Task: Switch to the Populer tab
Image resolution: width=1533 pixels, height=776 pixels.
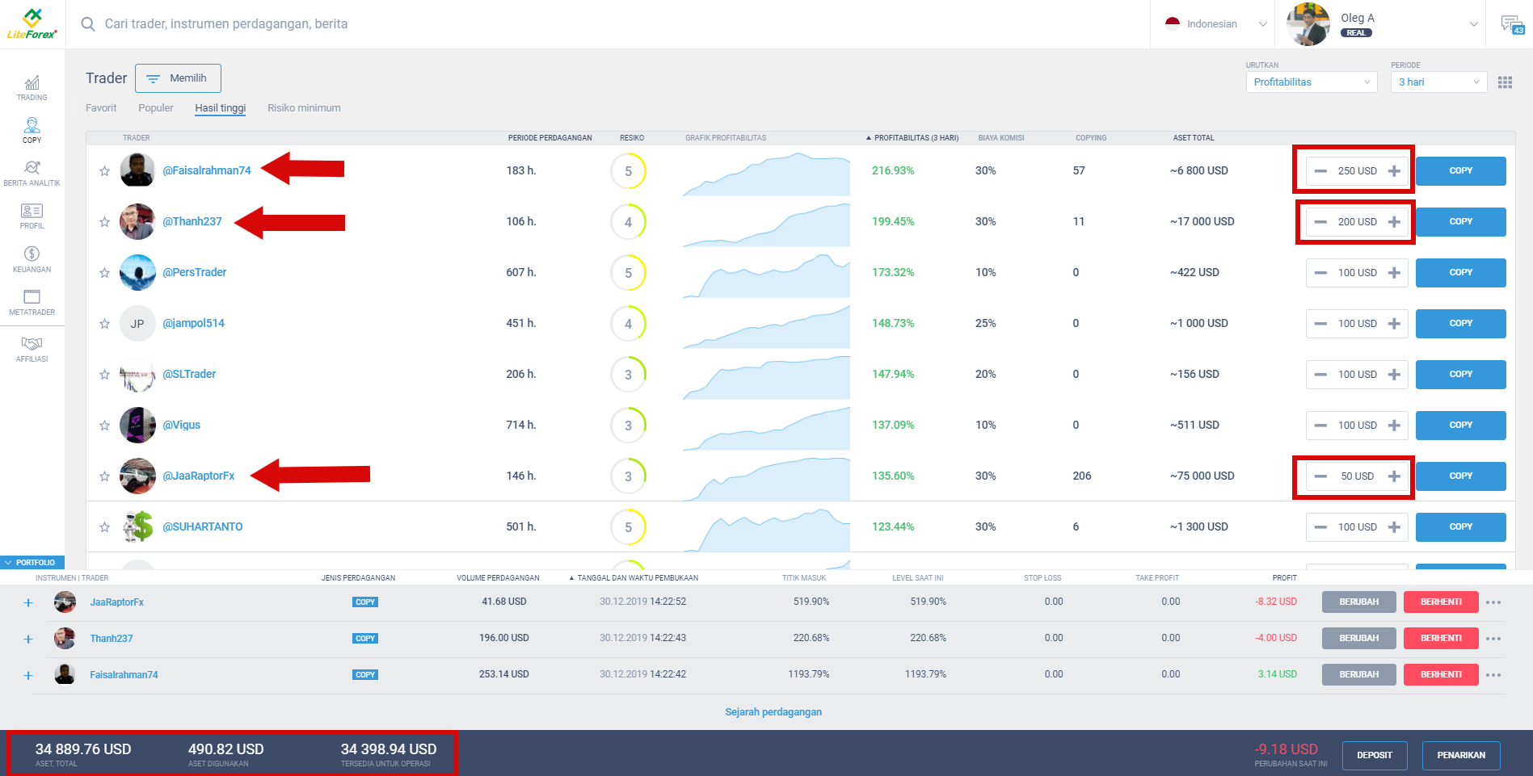Action: 155,107
